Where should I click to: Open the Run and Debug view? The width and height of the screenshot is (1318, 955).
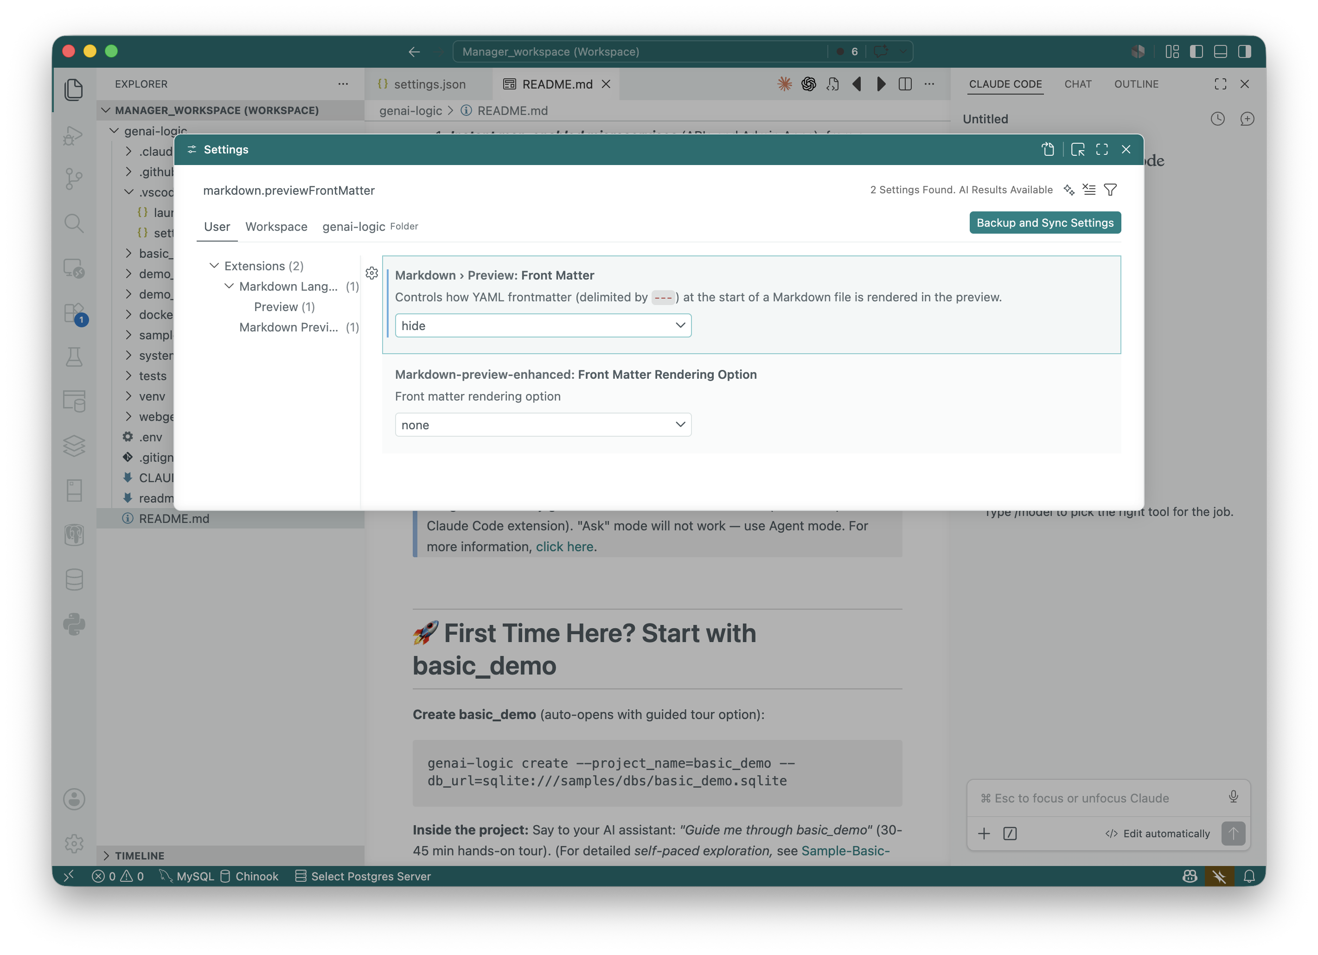[74, 135]
